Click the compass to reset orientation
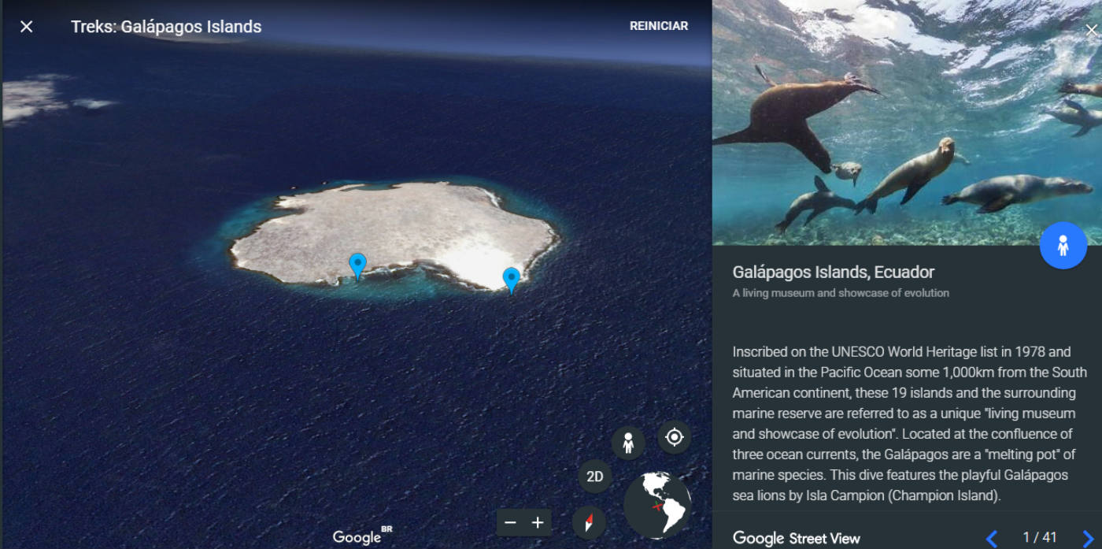 [589, 522]
